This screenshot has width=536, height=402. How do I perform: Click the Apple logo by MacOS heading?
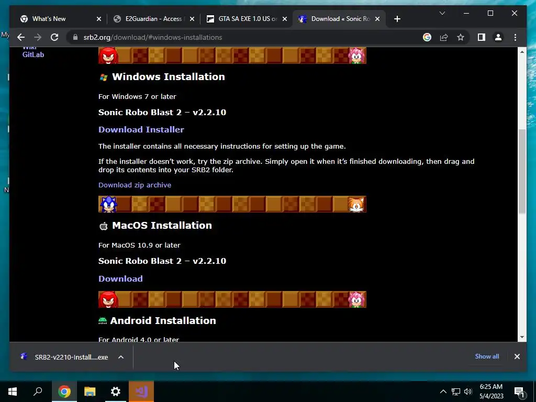(104, 226)
